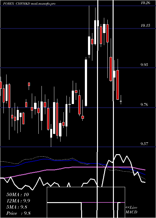This screenshot has width=156, height=218.
Task: Click the <<Live MACD label
Action: pos(131,210)
